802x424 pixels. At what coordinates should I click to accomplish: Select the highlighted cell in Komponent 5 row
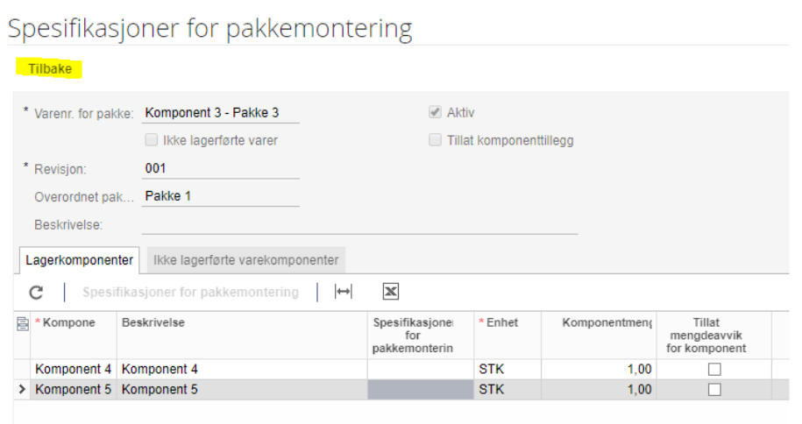coord(421,389)
